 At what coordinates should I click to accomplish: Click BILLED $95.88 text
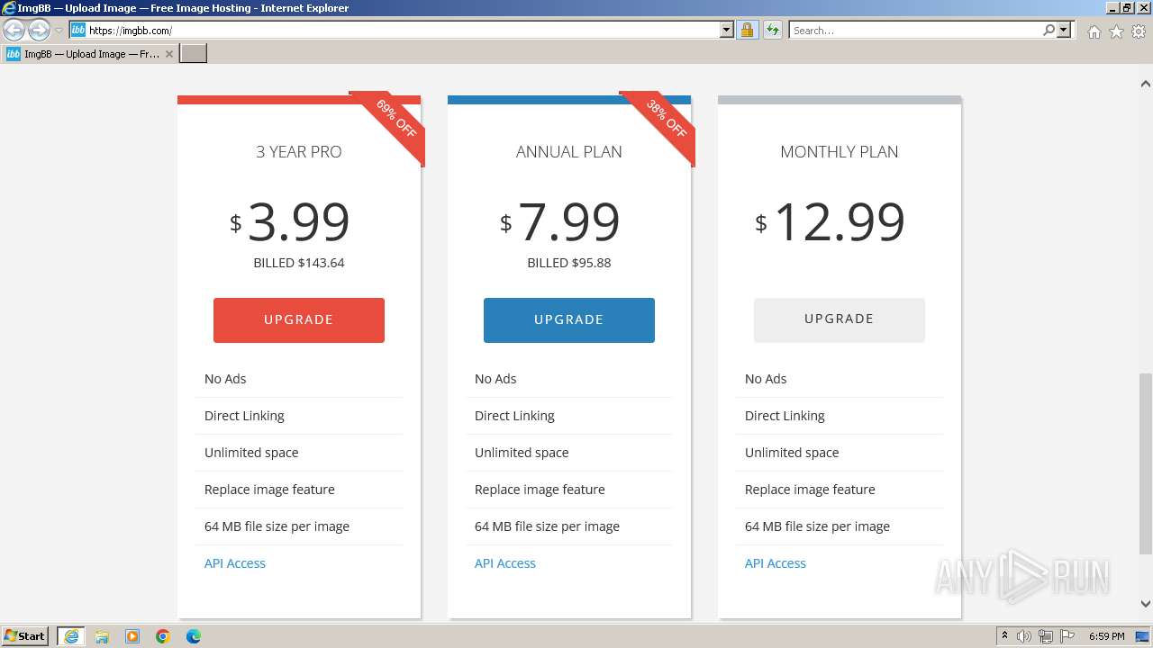click(569, 263)
